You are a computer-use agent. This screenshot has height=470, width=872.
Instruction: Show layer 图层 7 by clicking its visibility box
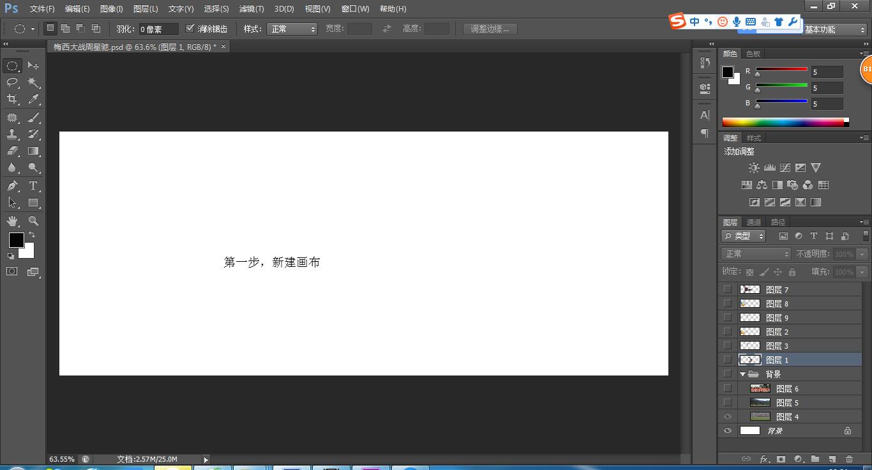728,289
